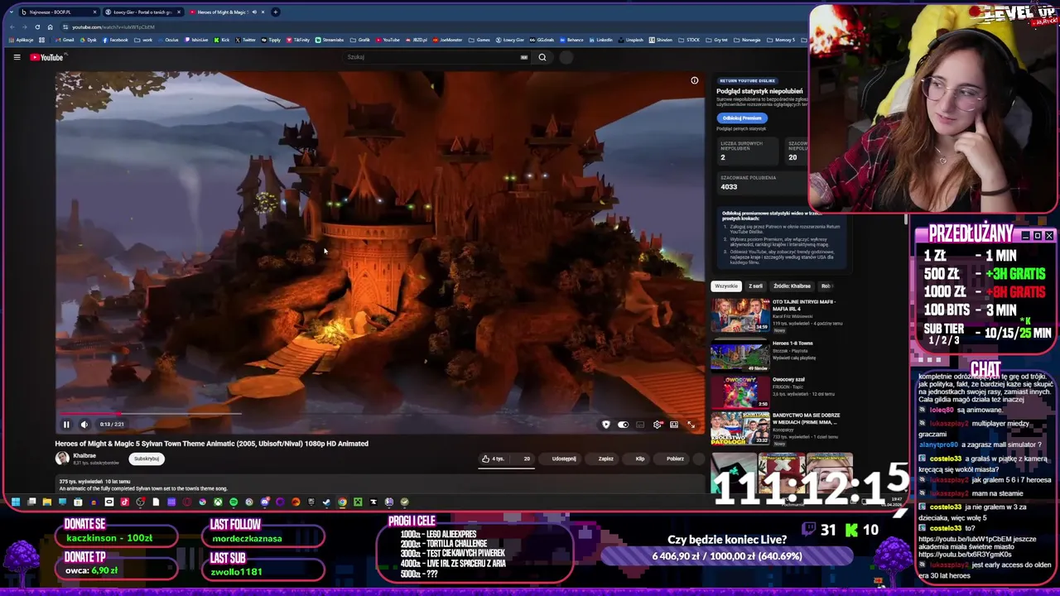This screenshot has height=596, width=1060.
Task: Toggle subtitles in the player
Action: [x=640, y=425]
